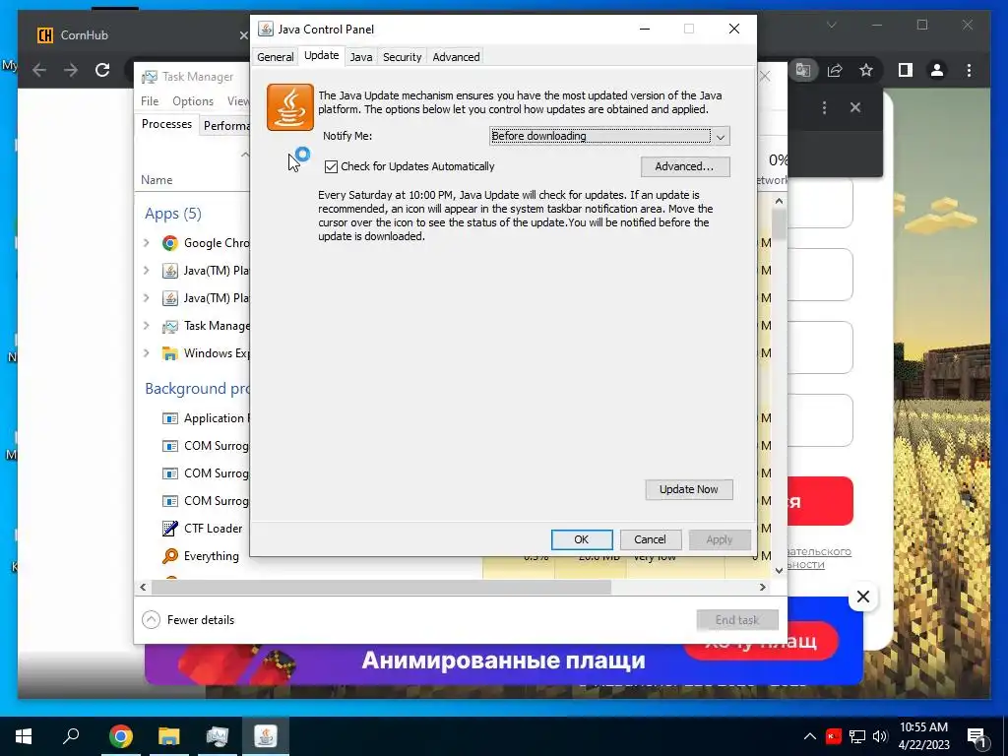Screen dimensions: 1008x756
Task: Uncheck Check for Updates Automatically
Action: pos(331,166)
